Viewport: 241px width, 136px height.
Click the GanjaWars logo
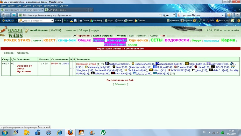pos(15,33)
